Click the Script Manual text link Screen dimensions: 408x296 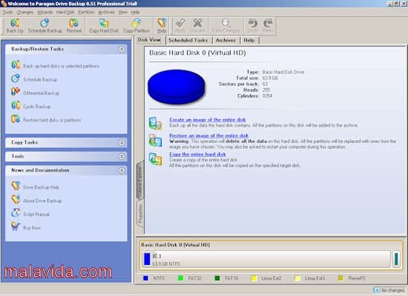point(36,214)
